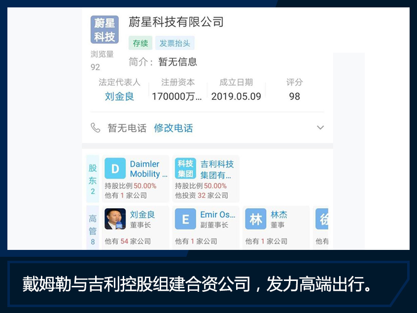
Task: Select the 存续 status tag
Action: point(140,43)
